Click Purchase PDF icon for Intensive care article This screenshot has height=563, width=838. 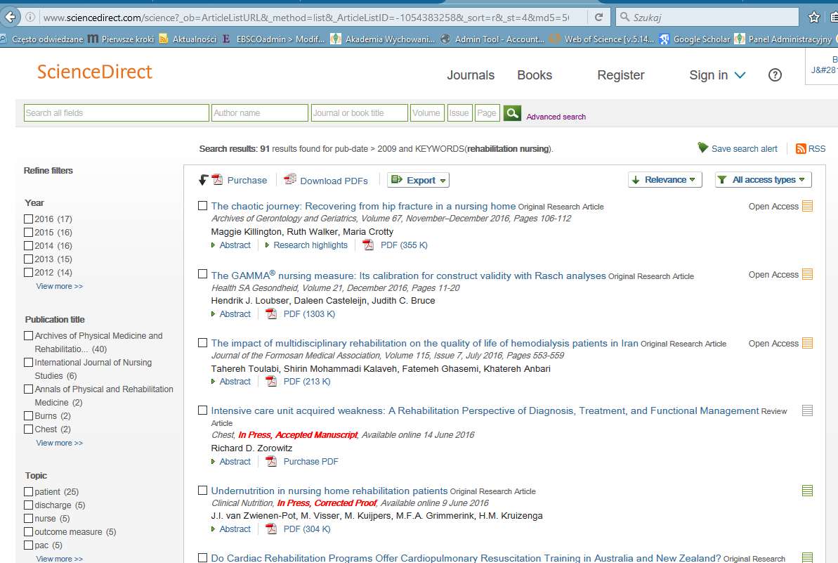click(x=272, y=461)
